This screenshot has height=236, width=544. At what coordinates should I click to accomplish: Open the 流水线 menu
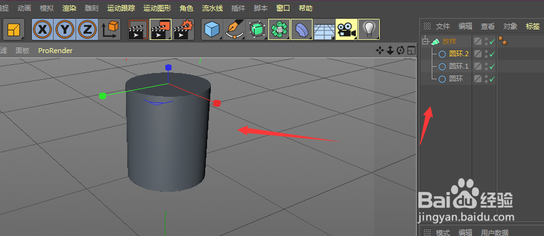212,8
